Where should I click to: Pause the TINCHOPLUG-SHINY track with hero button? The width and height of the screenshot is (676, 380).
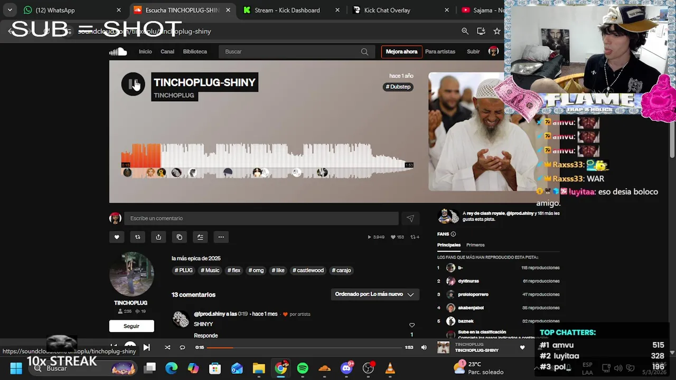(133, 84)
